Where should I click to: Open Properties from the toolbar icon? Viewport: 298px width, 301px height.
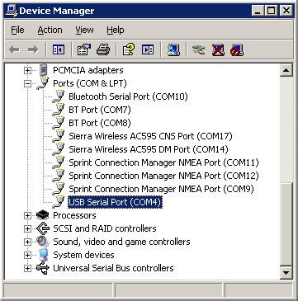84,50
